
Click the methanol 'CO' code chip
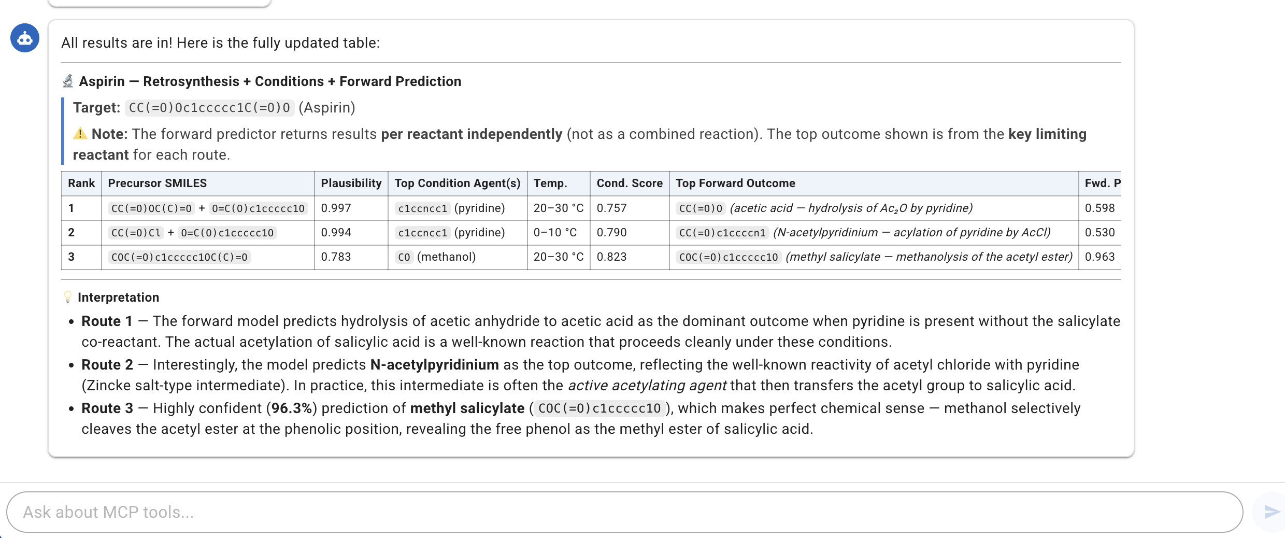click(404, 257)
